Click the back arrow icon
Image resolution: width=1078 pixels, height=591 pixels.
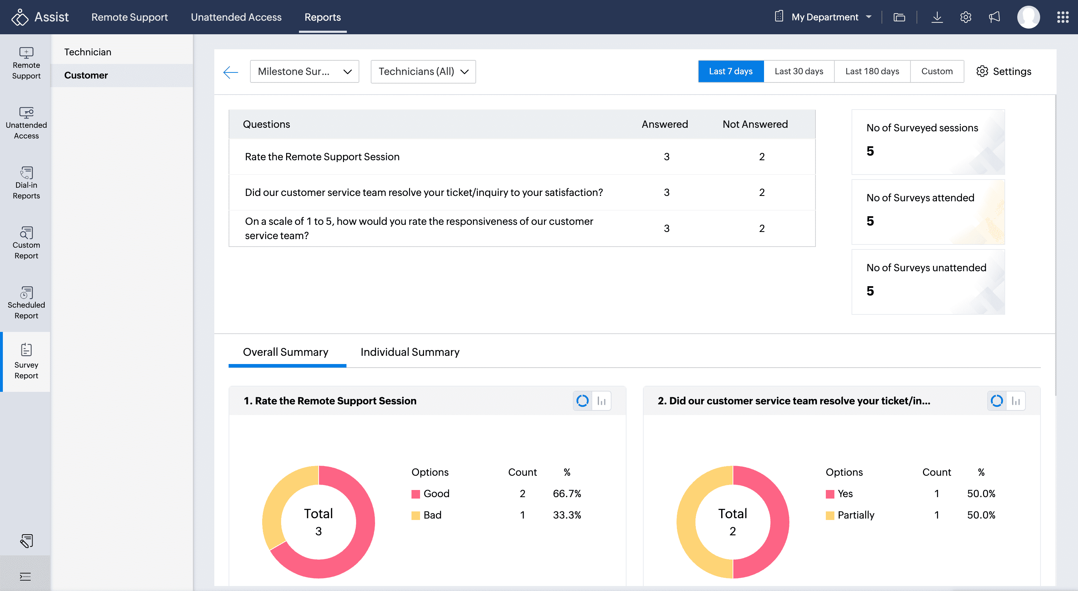pos(231,72)
